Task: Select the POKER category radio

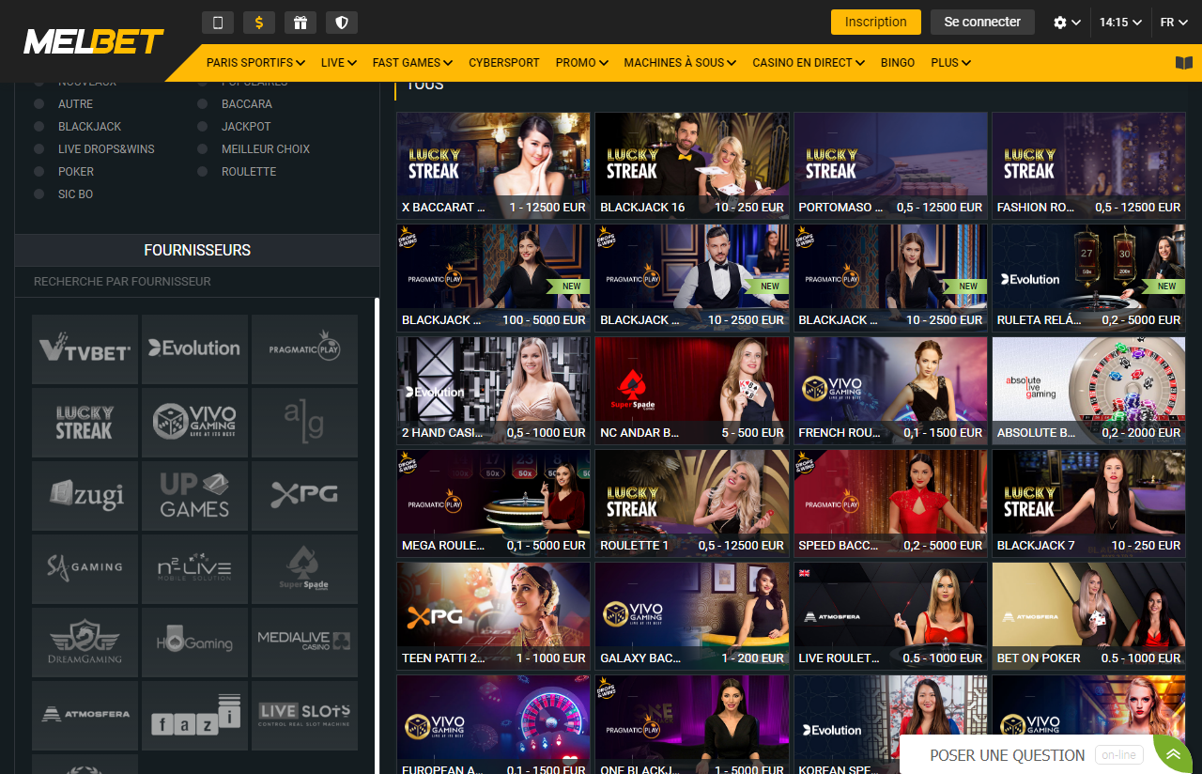Action: click(x=39, y=172)
